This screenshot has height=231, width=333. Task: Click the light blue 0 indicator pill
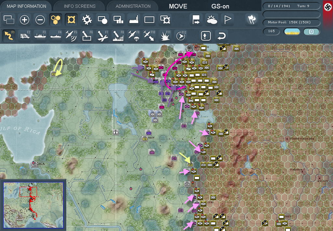(311, 31)
